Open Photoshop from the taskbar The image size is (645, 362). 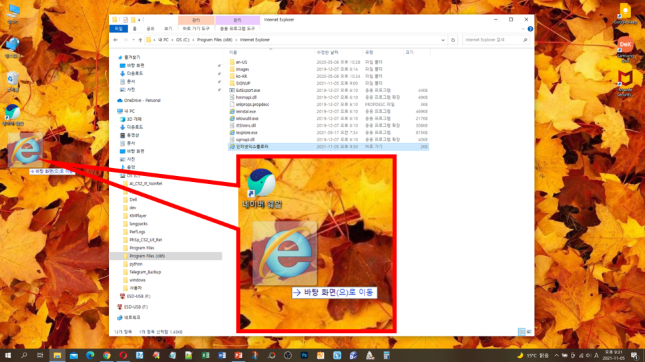(304, 355)
